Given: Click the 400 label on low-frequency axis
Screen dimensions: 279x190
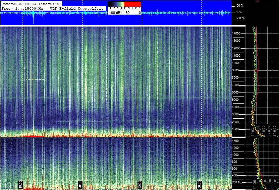Looking at the screenshot, I should coord(234,176).
